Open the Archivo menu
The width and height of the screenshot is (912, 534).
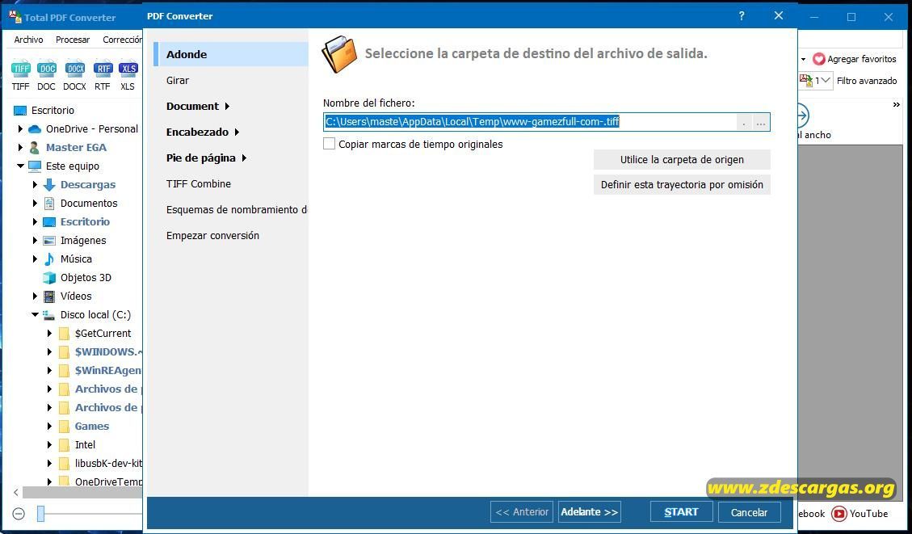pyautogui.click(x=28, y=40)
